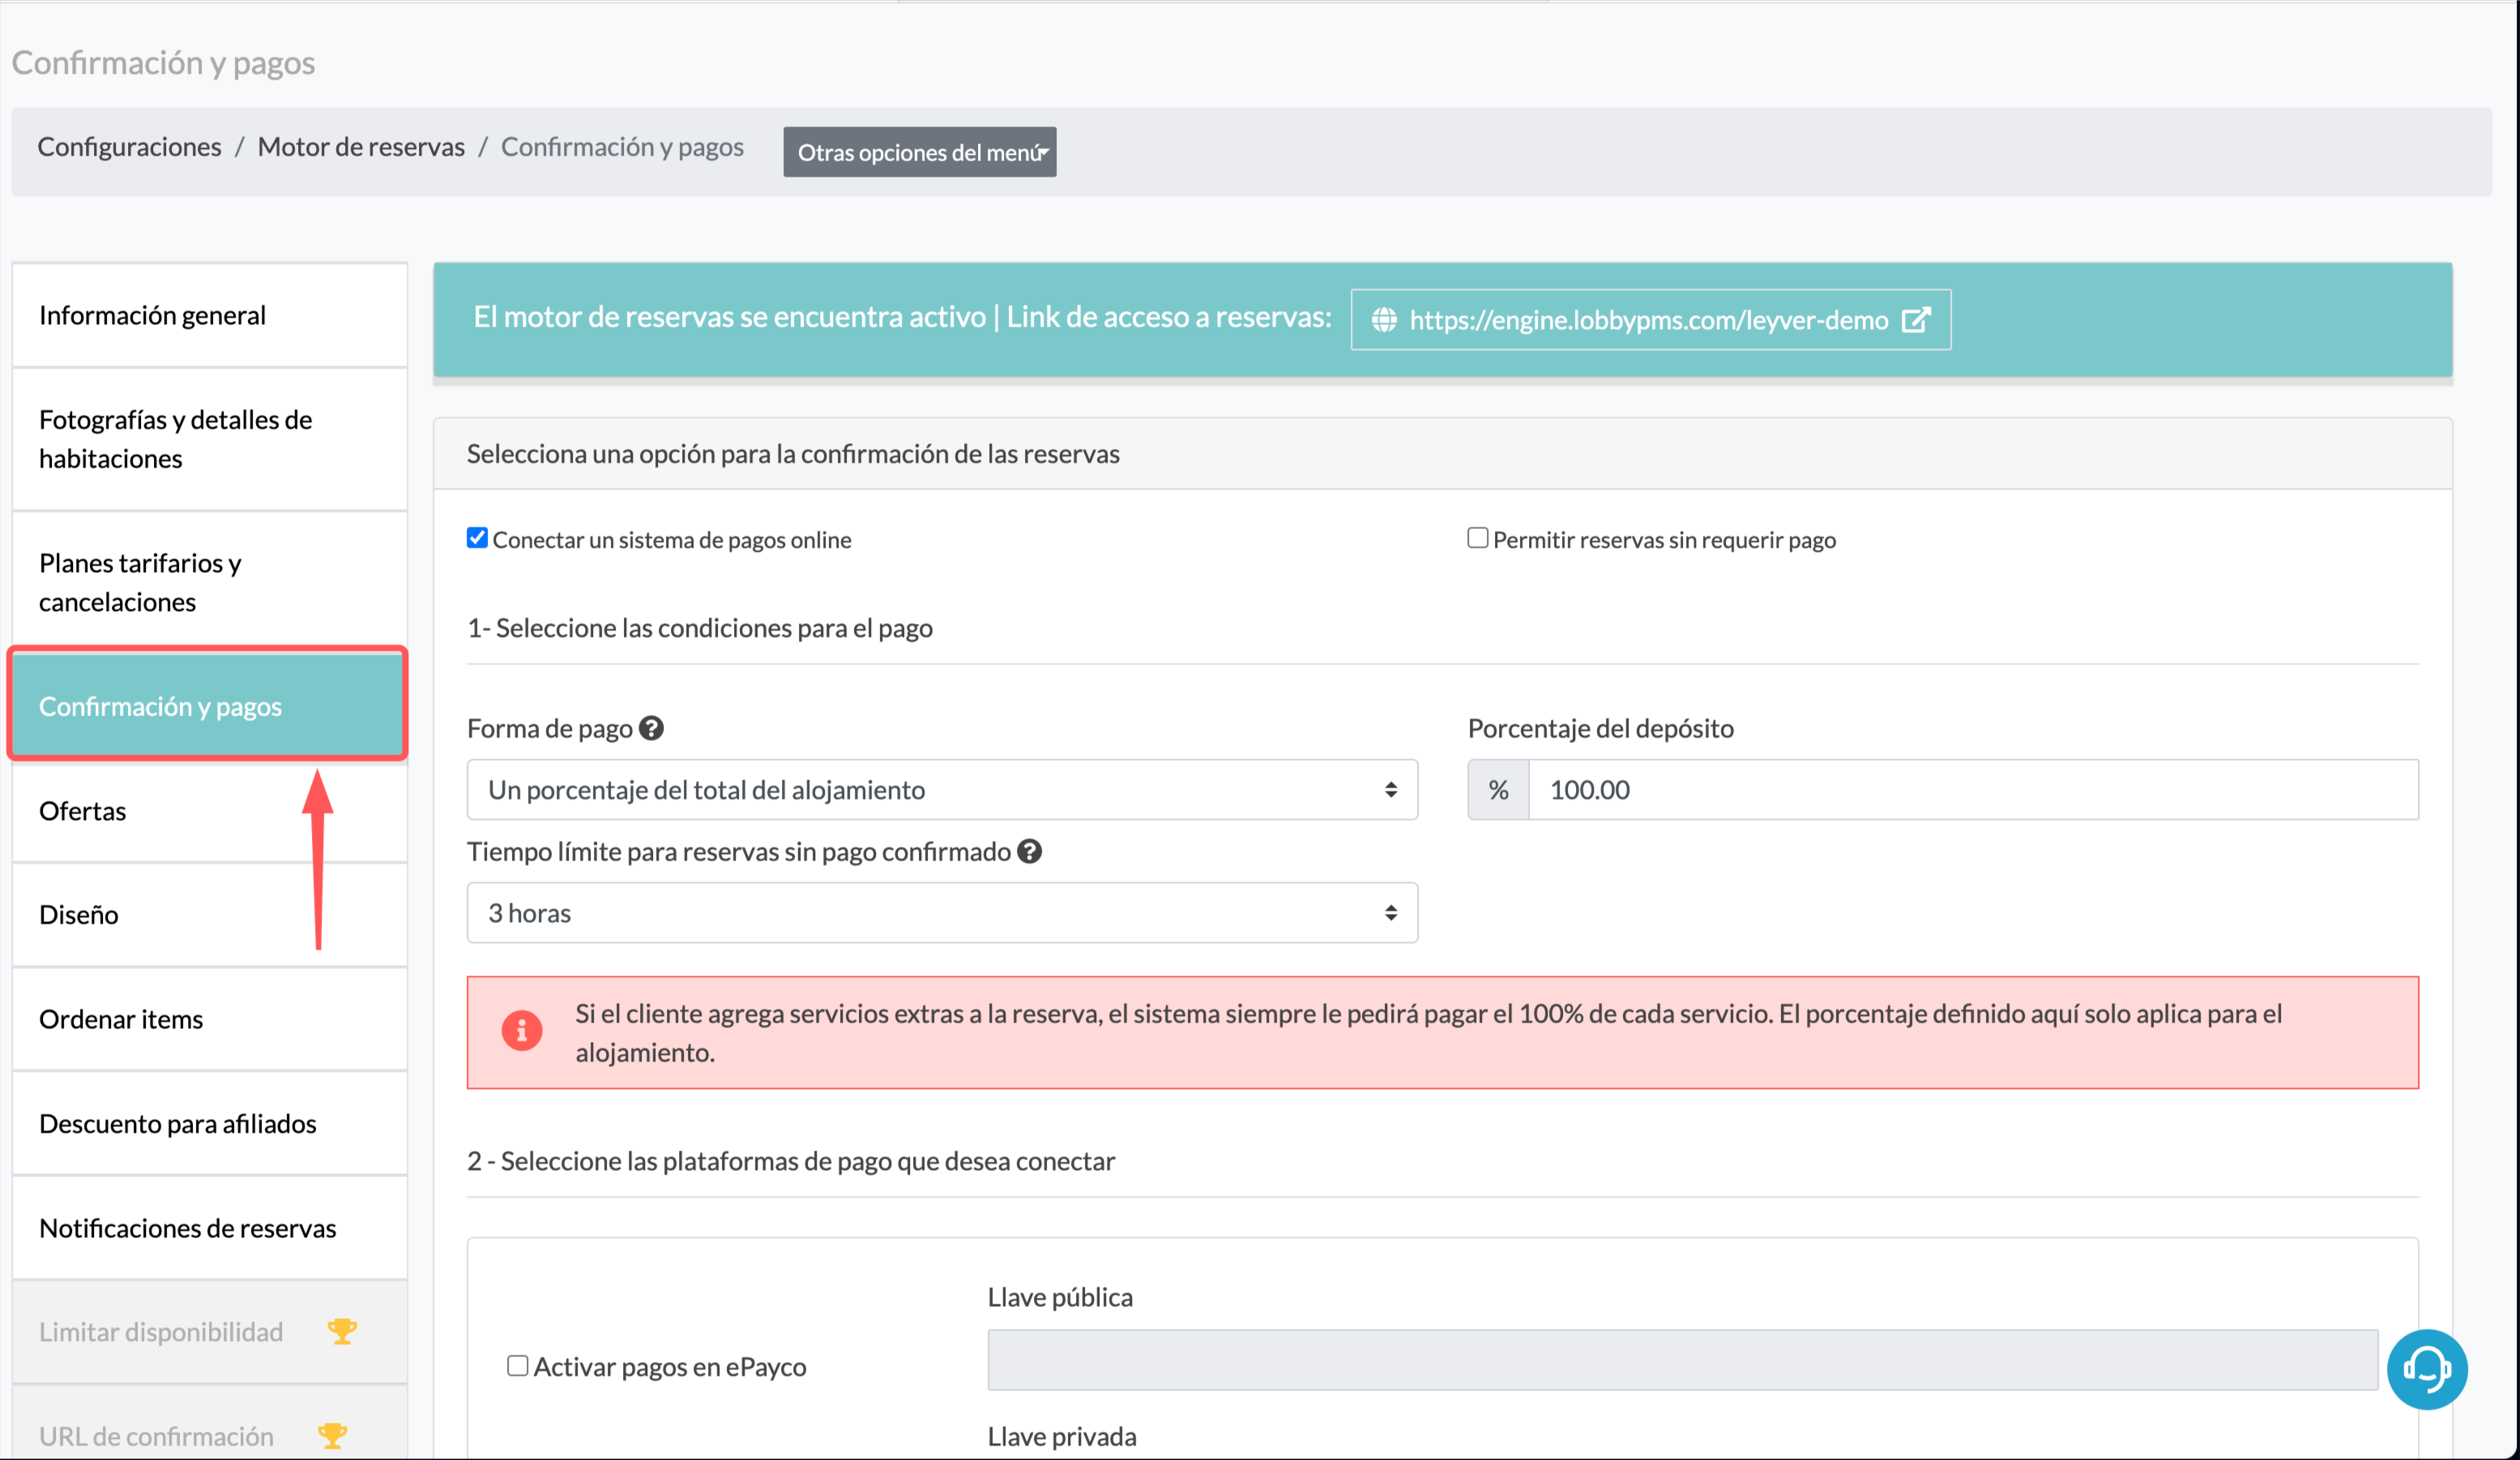Open Descuento para afiliados
The height and width of the screenshot is (1460, 2520).
tap(210, 1123)
